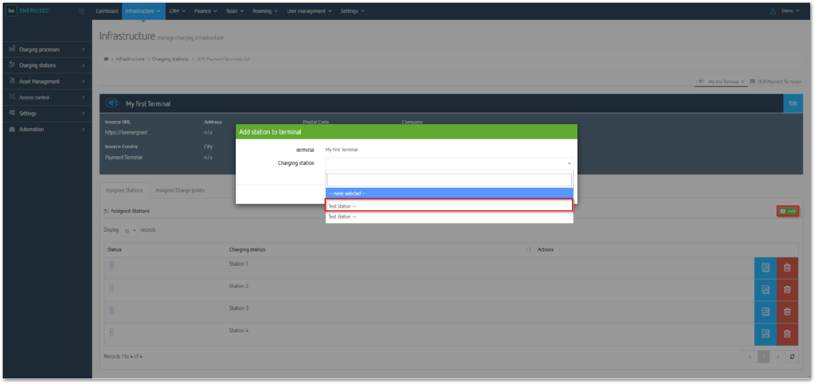The image size is (815, 384).
Task: Switch to Assigned Charge points tab
Action: [180, 191]
